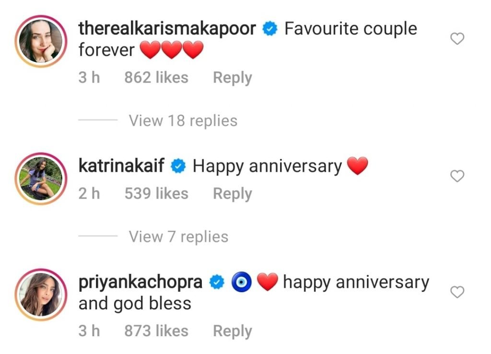Reply to therealkarismakapoor's comment
The height and width of the screenshot is (354, 491).
(233, 78)
